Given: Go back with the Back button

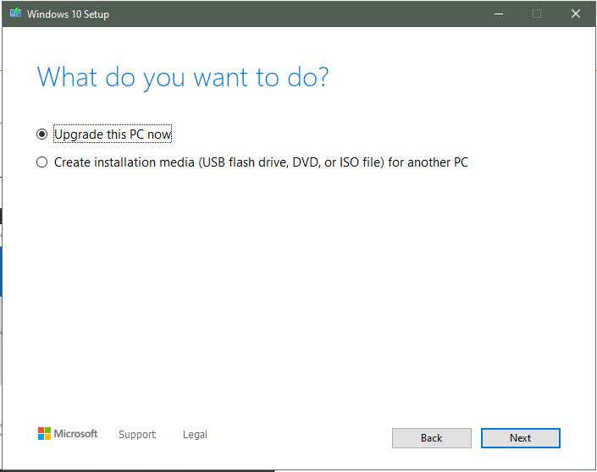Looking at the screenshot, I should 432,438.
